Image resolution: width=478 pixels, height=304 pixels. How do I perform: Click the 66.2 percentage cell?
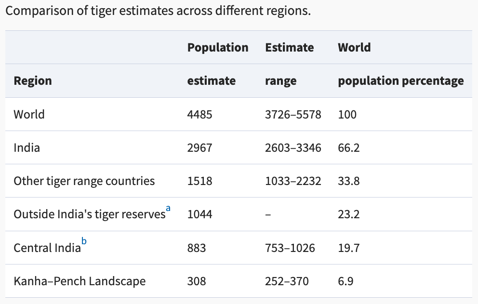(x=349, y=148)
